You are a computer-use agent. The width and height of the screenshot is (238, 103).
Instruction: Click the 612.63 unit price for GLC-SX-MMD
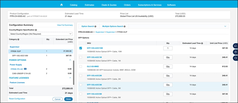click(x=225, y=66)
